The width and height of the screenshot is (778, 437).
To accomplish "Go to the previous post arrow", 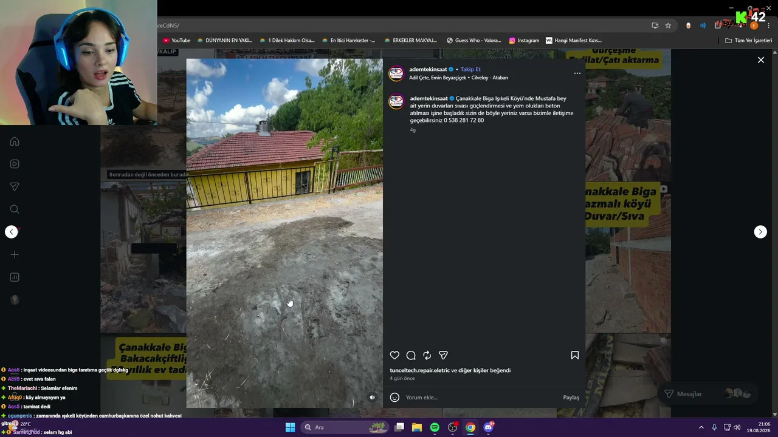I will [x=12, y=232].
